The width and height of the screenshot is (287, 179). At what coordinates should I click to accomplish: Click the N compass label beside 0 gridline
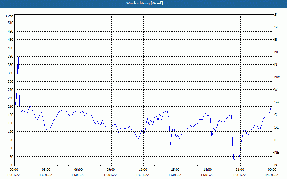[276, 165]
